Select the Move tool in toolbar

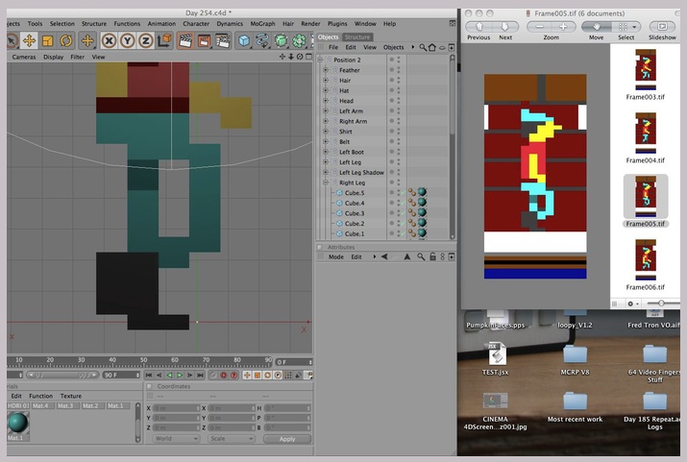click(x=29, y=40)
